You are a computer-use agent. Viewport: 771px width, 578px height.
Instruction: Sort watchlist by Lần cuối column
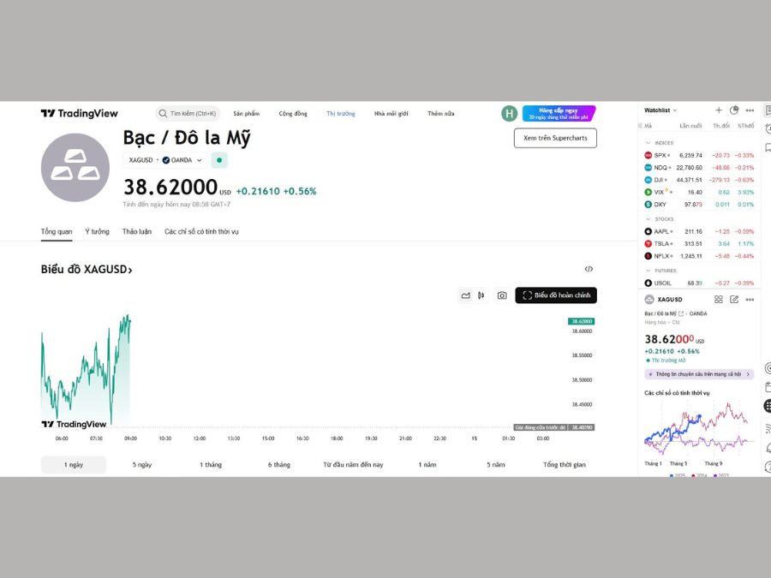(x=690, y=126)
